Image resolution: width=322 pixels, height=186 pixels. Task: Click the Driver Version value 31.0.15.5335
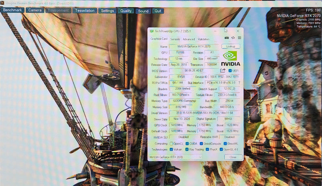204,113
